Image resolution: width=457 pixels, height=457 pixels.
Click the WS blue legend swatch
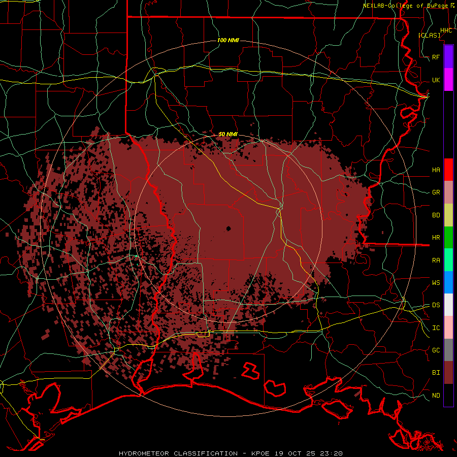coord(448,282)
